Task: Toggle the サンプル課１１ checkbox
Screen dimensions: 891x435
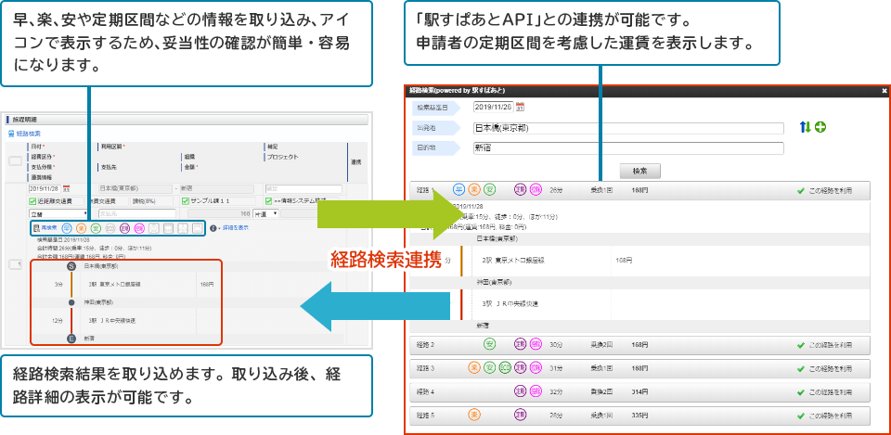Action: click(x=186, y=201)
